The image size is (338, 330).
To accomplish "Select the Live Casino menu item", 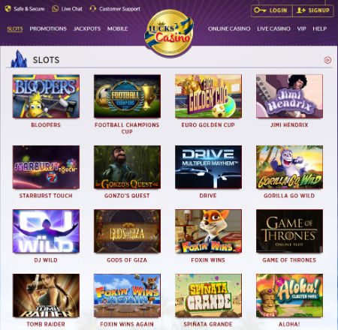I will pos(273,28).
